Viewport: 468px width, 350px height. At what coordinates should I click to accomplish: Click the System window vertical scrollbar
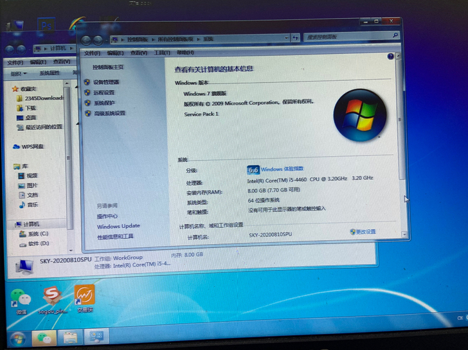(400, 119)
